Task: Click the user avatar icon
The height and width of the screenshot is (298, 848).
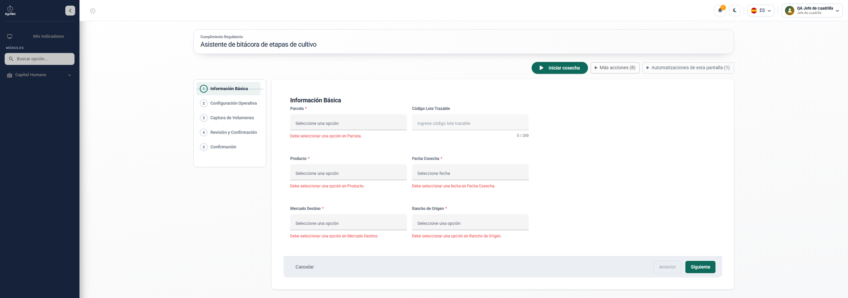Action: click(x=789, y=11)
